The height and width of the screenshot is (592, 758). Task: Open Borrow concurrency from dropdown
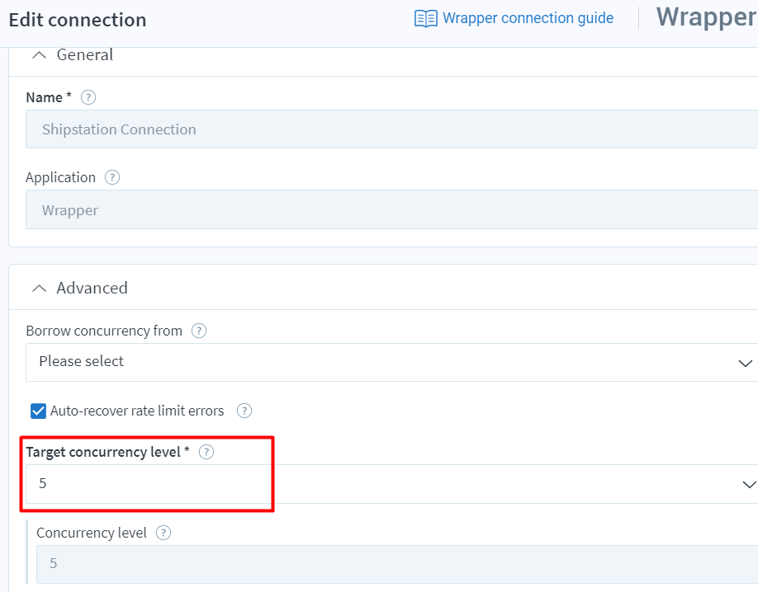(391, 362)
